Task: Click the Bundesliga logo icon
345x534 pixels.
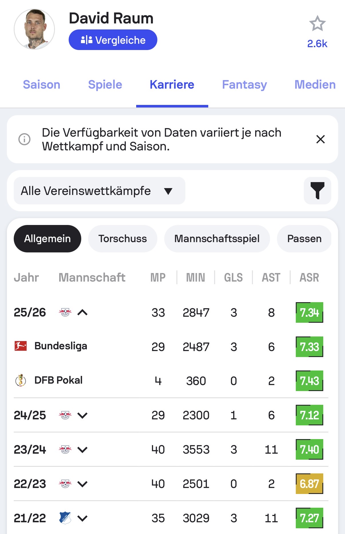Action: [21, 346]
